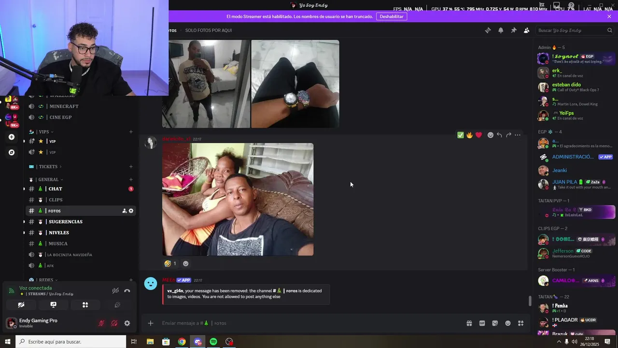The width and height of the screenshot is (618, 348).
Task: Add a server with the plus icon
Action: tap(12, 137)
